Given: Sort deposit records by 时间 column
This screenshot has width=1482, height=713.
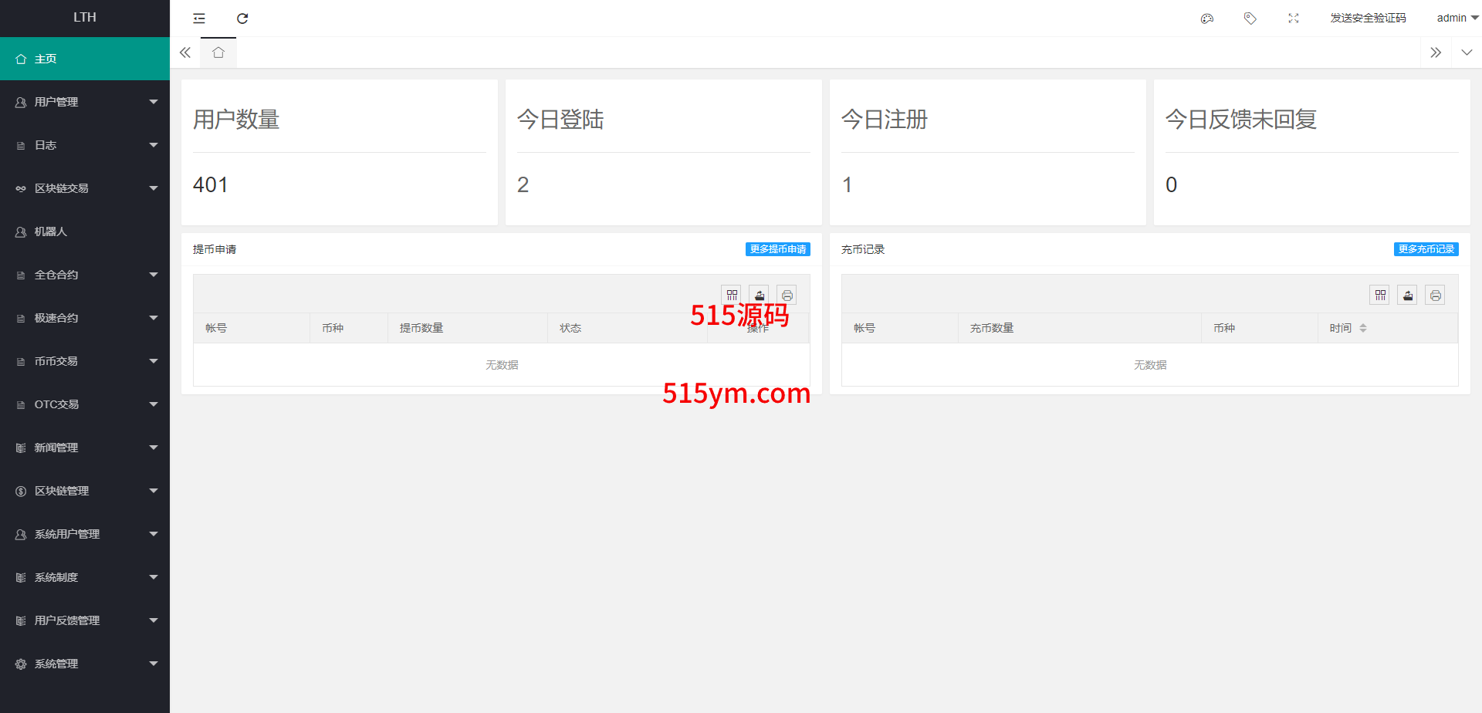Looking at the screenshot, I should (x=1362, y=328).
